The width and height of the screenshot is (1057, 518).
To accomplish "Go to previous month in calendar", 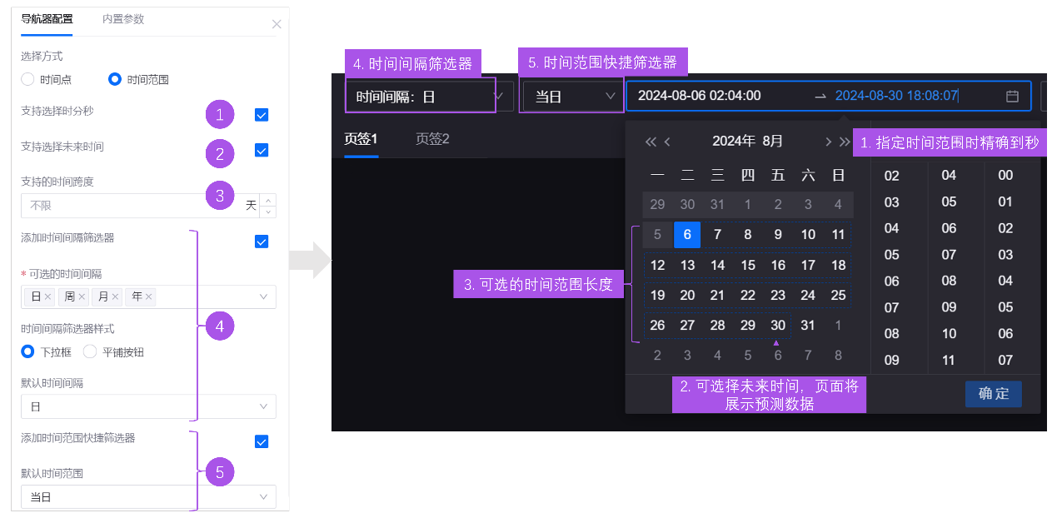I will [x=667, y=142].
